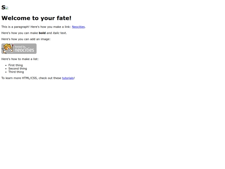Click the bold word 'bold'
Screen dimensions: 225x169
point(42,33)
